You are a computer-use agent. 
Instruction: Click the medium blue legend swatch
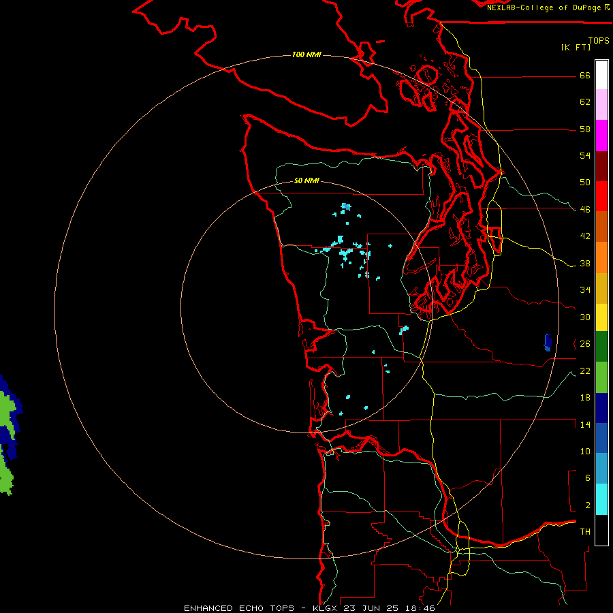click(601, 438)
